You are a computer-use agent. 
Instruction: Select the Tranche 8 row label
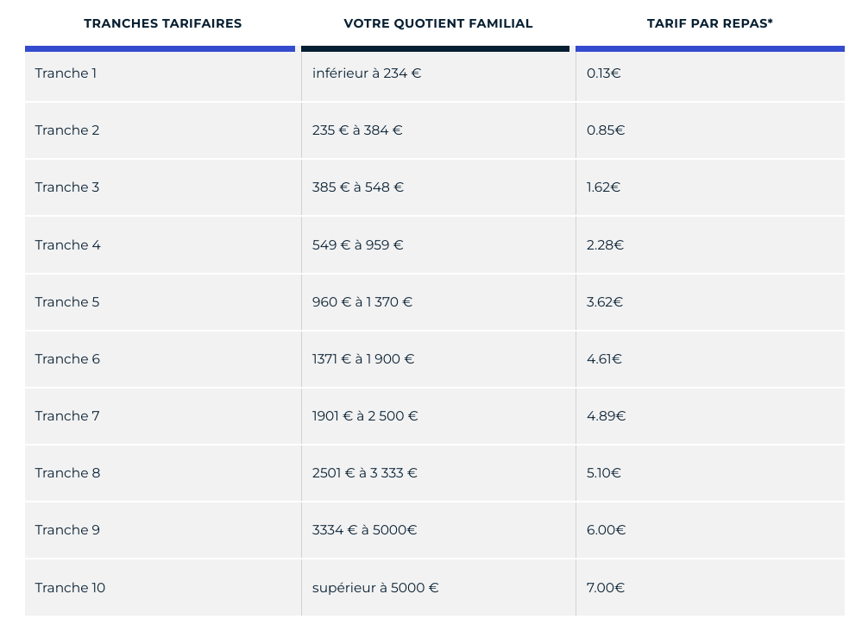[67, 473]
